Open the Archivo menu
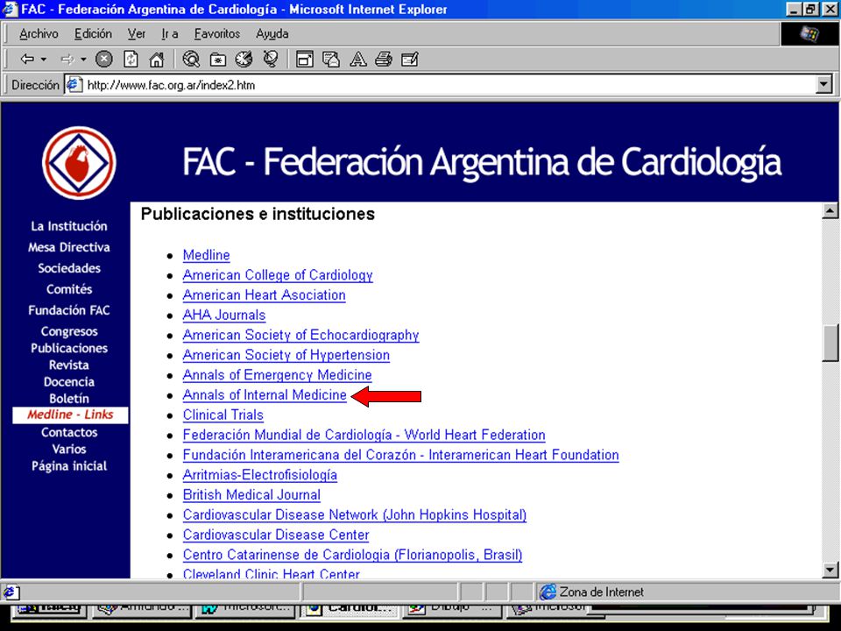 [x=39, y=34]
